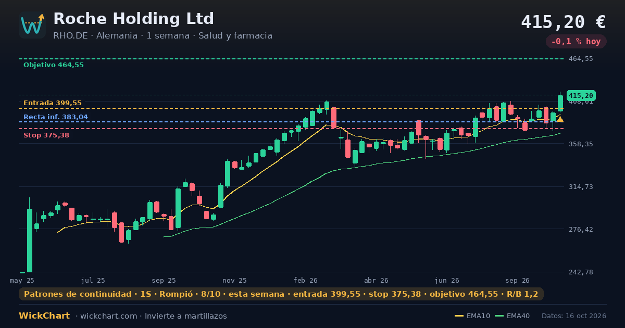Click the -0,1 % hoy badge
Viewport: 625px width, 328px height.
tap(576, 42)
